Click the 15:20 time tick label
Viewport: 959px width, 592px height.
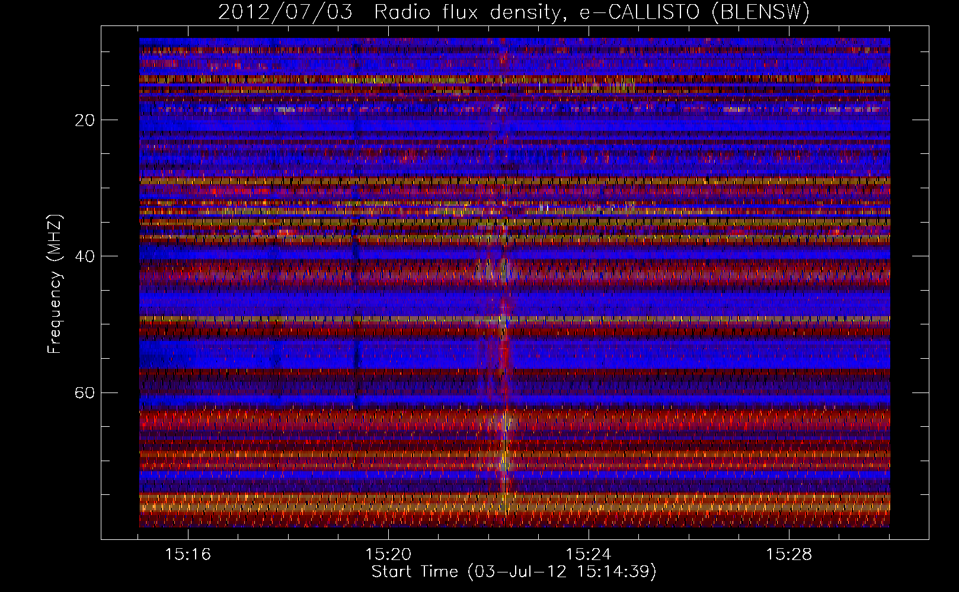click(388, 555)
